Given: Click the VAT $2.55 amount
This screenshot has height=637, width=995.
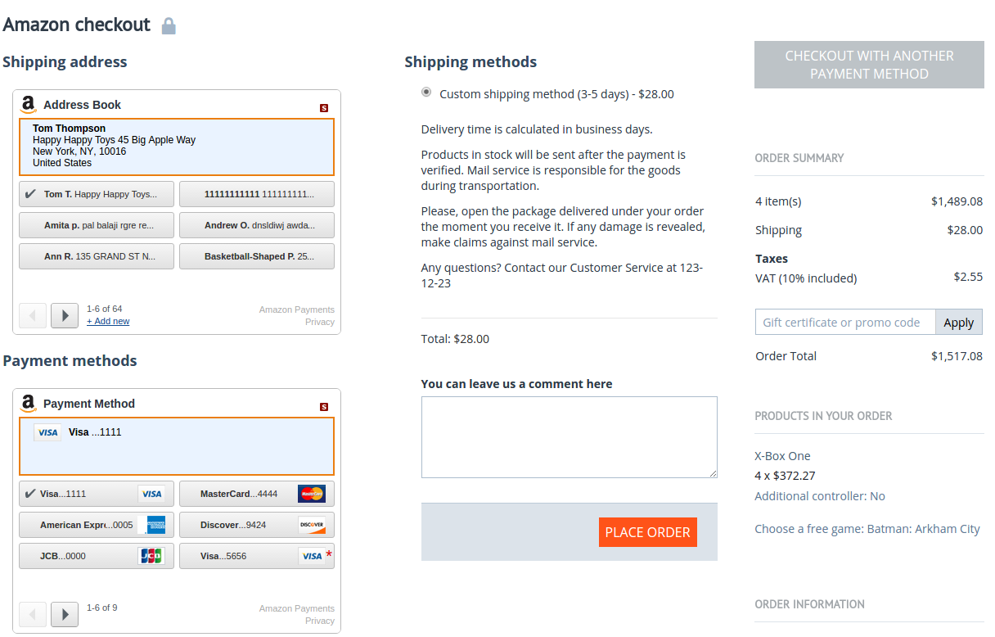Looking at the screenshot, I should (968, 277).
